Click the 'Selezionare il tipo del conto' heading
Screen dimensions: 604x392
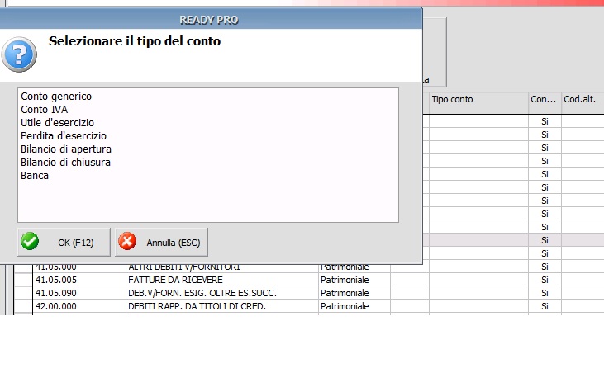135,41
